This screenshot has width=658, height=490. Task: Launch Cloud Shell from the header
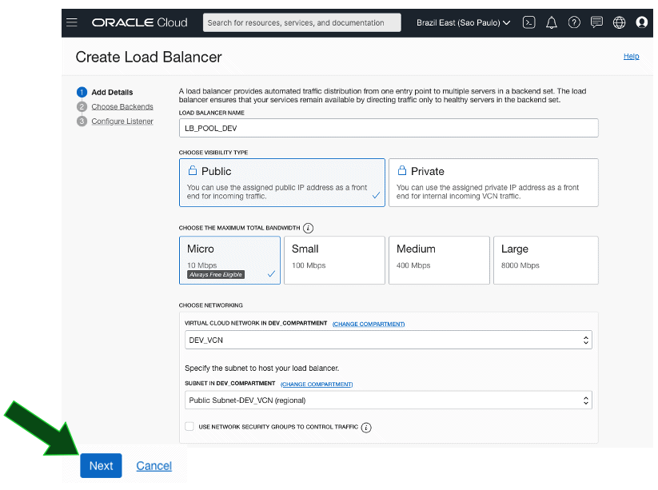pos(528,22)
